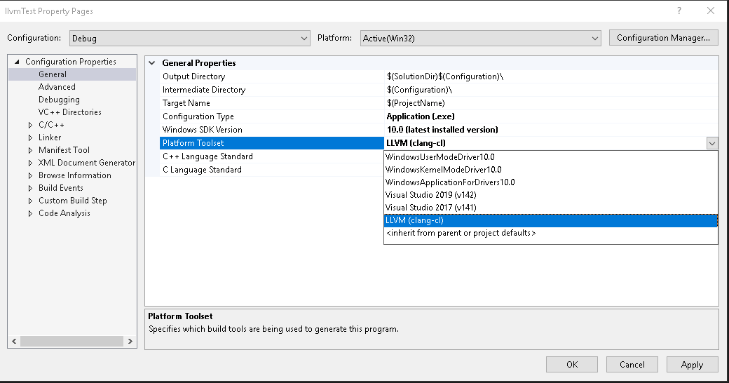Expand the C/C++ tree node
Screen dimensions: 729x383
[30, 125]
